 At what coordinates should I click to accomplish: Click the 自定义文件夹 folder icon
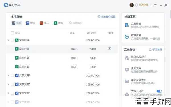click(127, 81)
